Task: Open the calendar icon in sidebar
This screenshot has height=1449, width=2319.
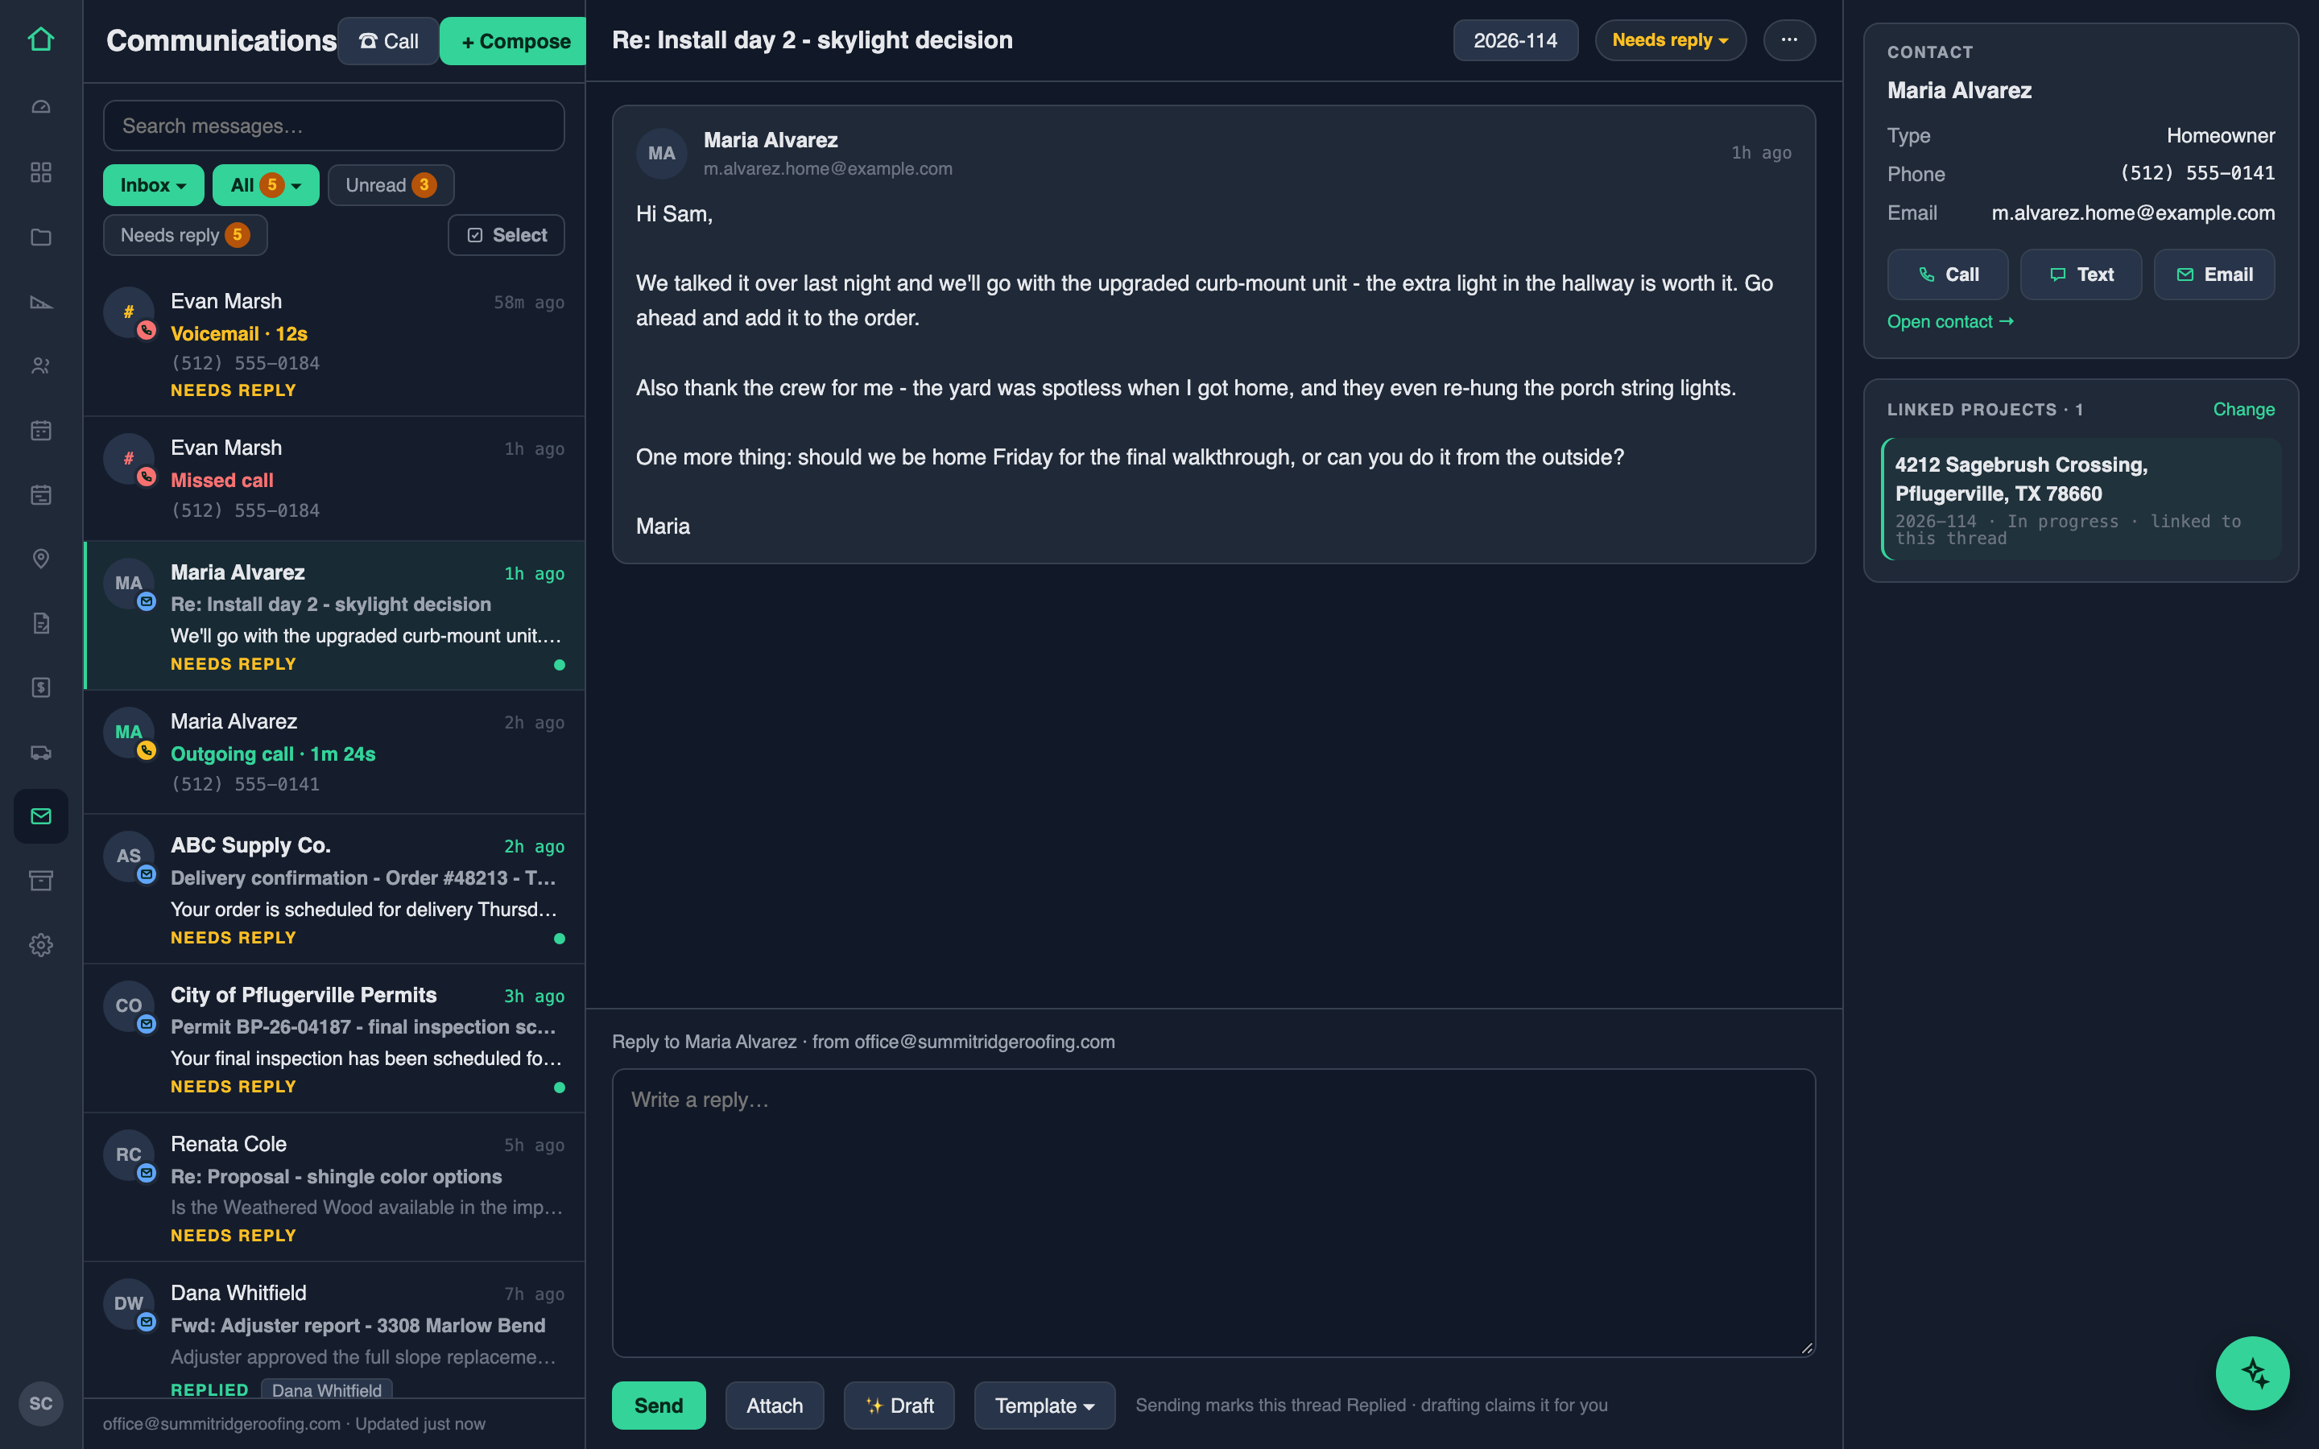Action: pos(40,431)
